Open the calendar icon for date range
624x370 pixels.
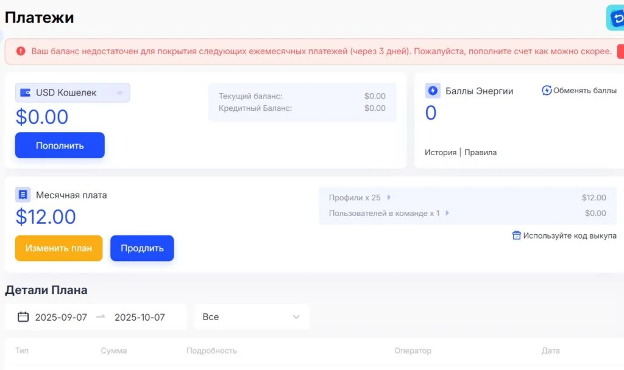click(23, 316)
